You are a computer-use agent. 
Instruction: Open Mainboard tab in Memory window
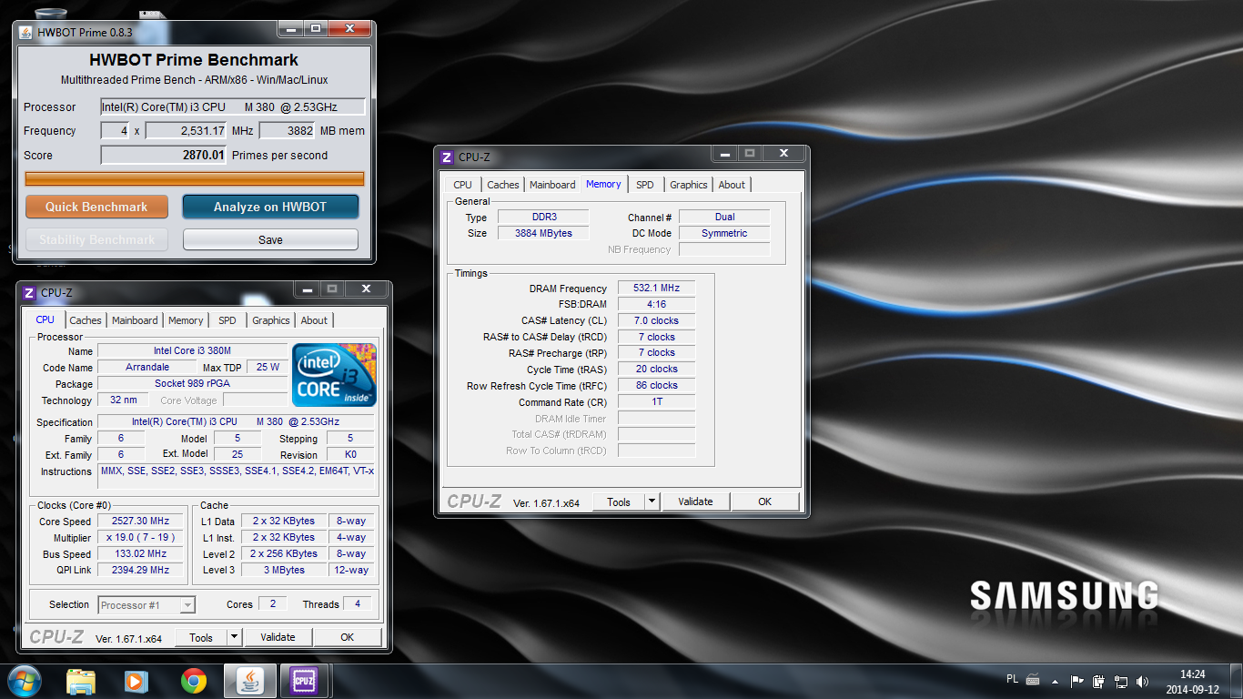click(552, 185)
